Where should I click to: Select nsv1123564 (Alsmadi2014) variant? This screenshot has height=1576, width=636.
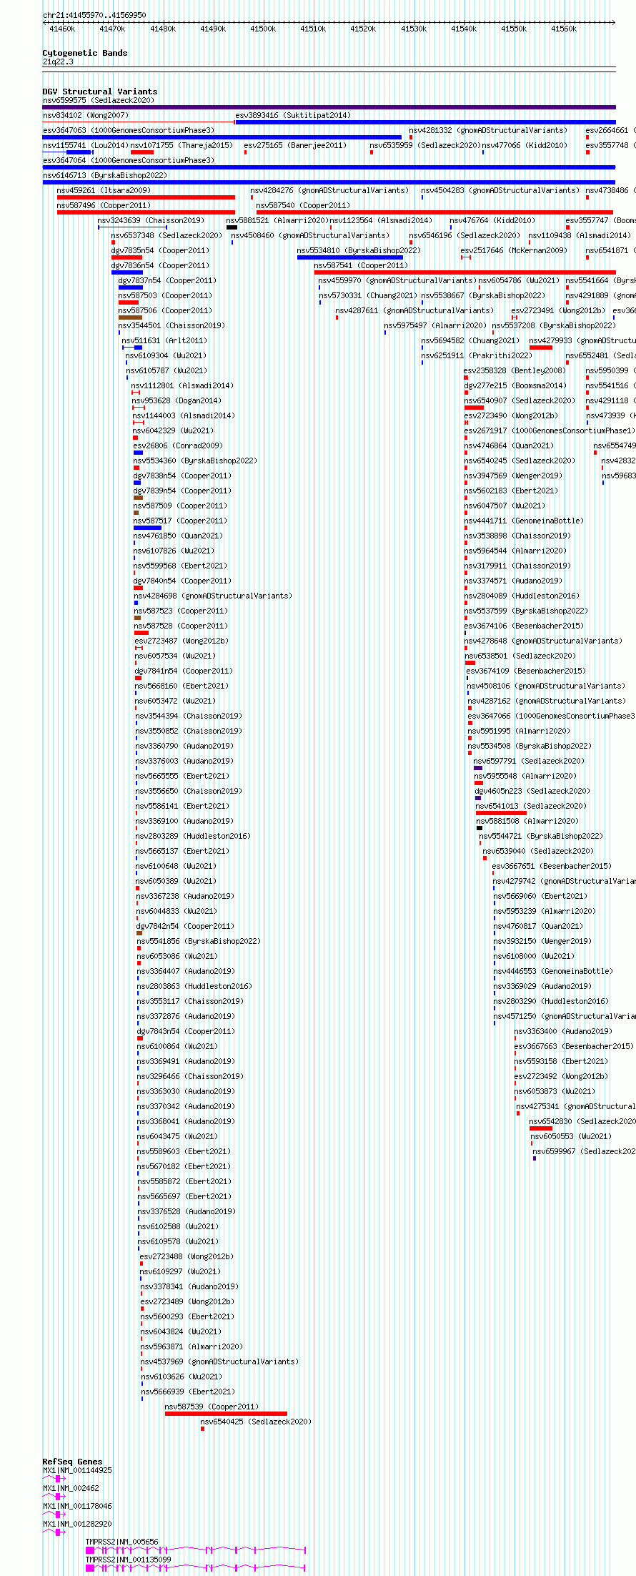pyautogui.click(x=381, y=220)
